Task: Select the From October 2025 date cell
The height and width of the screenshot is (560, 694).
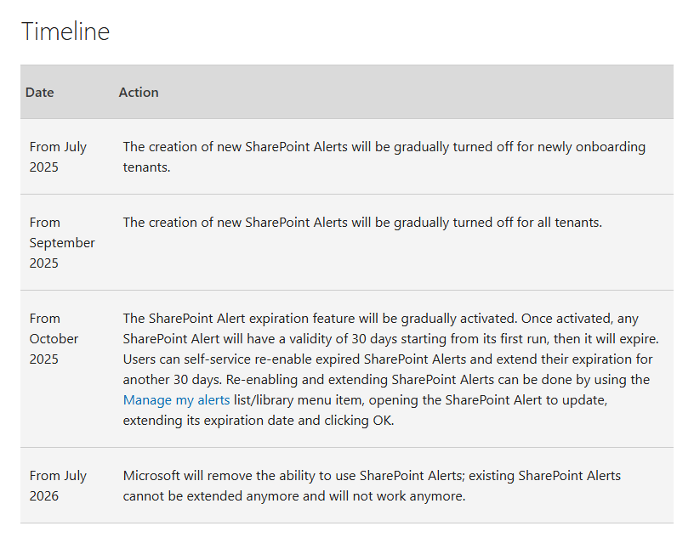Action: [54, 339]
